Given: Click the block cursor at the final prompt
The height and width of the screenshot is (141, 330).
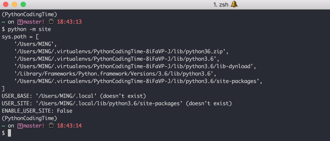Looking at the screenshot, I should (9, 133).
